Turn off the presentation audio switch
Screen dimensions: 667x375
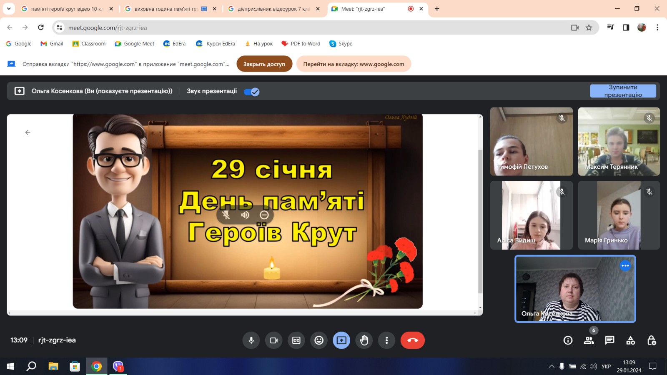(252, 92)
